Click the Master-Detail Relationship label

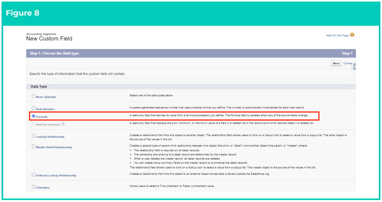tap(54, 147)
